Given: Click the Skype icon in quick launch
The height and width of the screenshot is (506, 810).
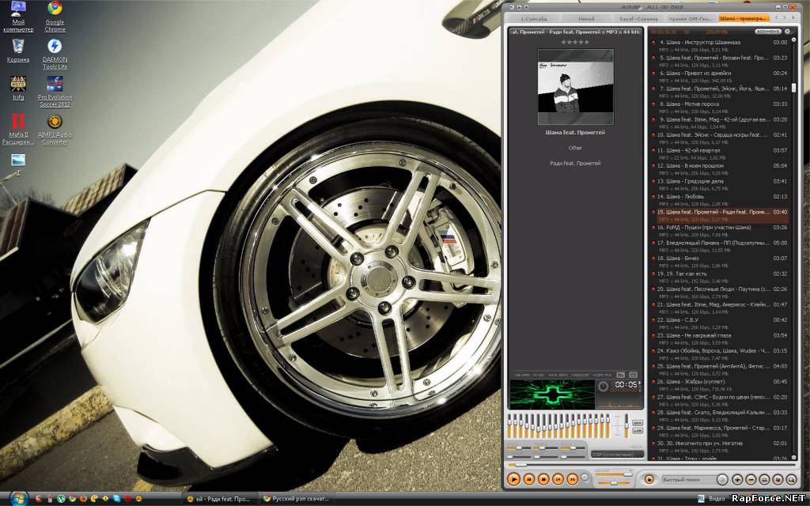Looking at the screenshot, I should 117,499.
